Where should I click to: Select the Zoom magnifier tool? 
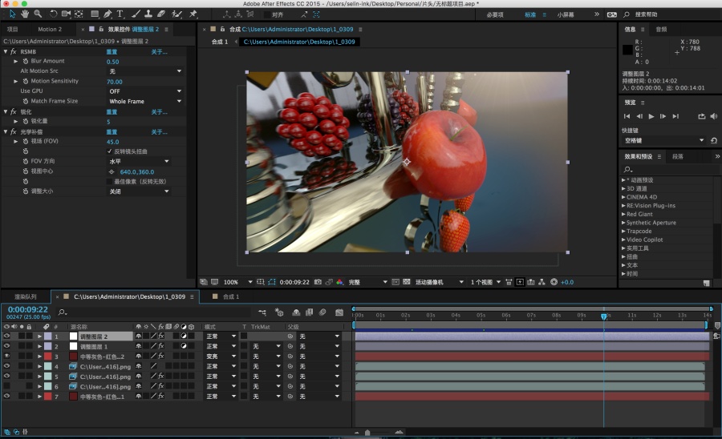click(38, 14)
